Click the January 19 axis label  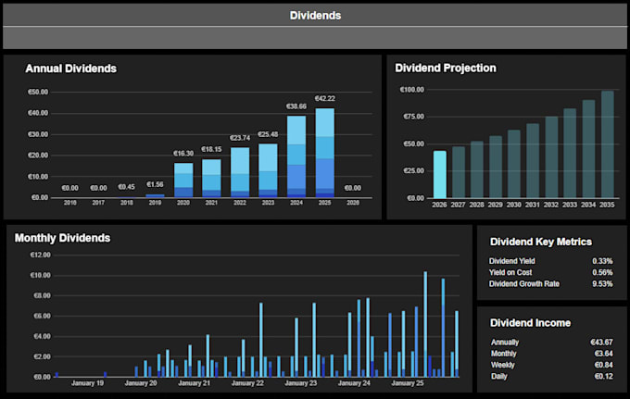88,383
